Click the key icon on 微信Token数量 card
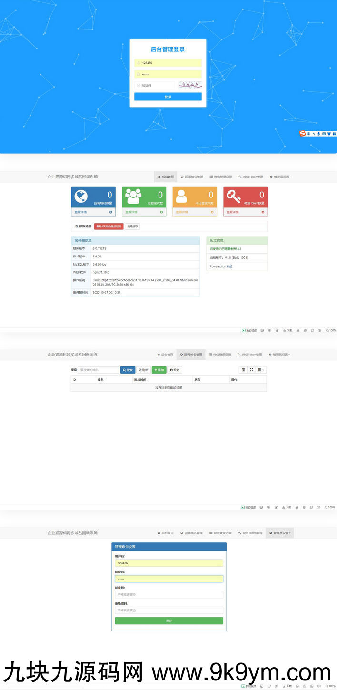This screenshot has width=337, height=690. [x=234, y=197]
